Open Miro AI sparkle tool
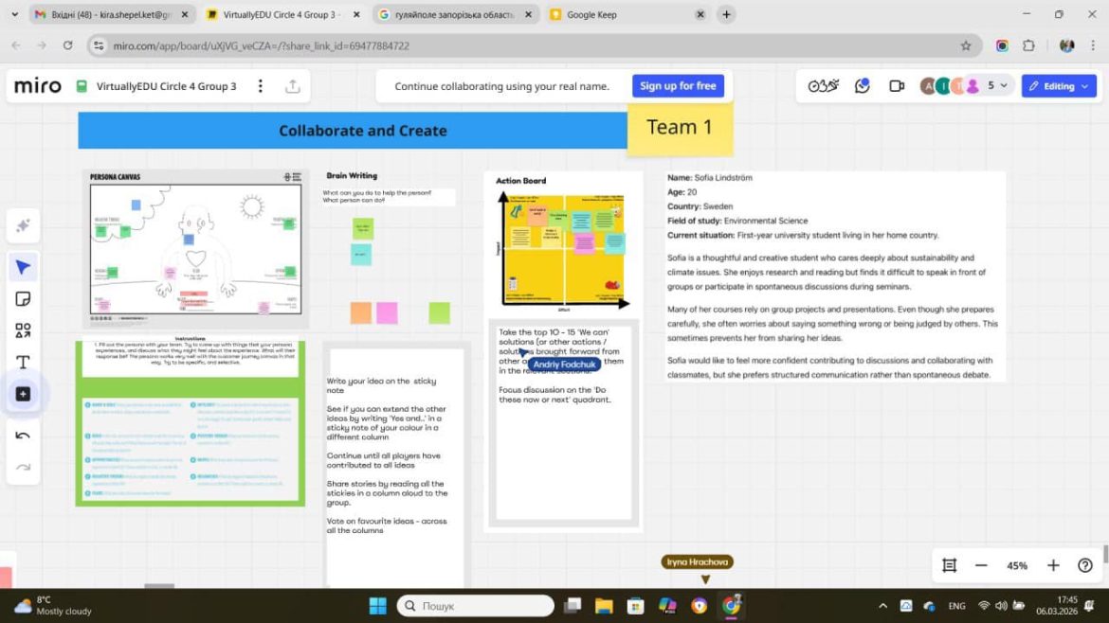The height and width of the screenshot is (623, 1109). click(x=24, y=226)
